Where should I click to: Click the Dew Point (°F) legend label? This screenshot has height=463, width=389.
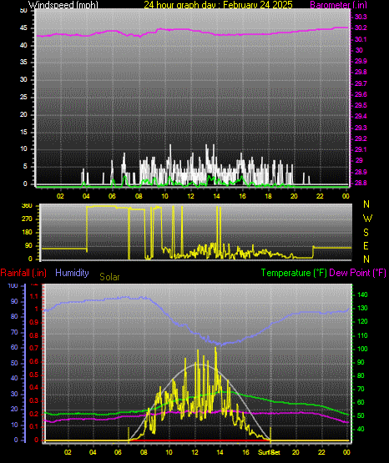357,273
